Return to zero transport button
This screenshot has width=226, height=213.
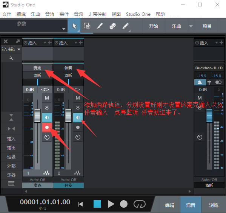[81, 204]
